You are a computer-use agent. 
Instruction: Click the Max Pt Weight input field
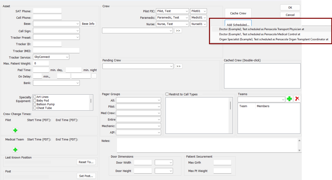[x=222, y=171]
